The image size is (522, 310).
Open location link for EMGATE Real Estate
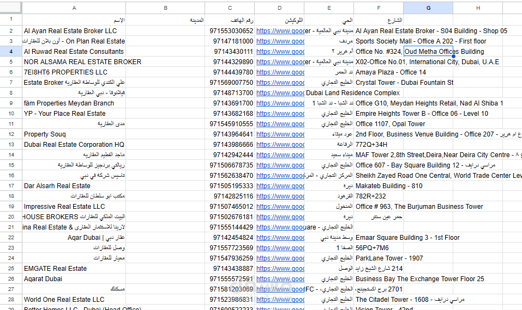click(280, 269)
